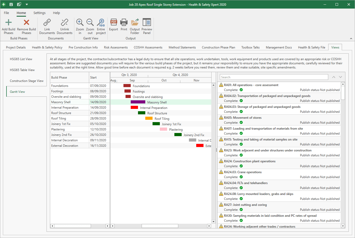Open the HSG65 Table View
Viewport: 355px width, 238px height.
[x=22, y=70]
